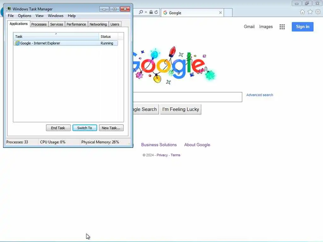The height and width of the screenshot is (242, 323).
Task: Open the Windows menu in Task Manager
Action: (56, 16)
